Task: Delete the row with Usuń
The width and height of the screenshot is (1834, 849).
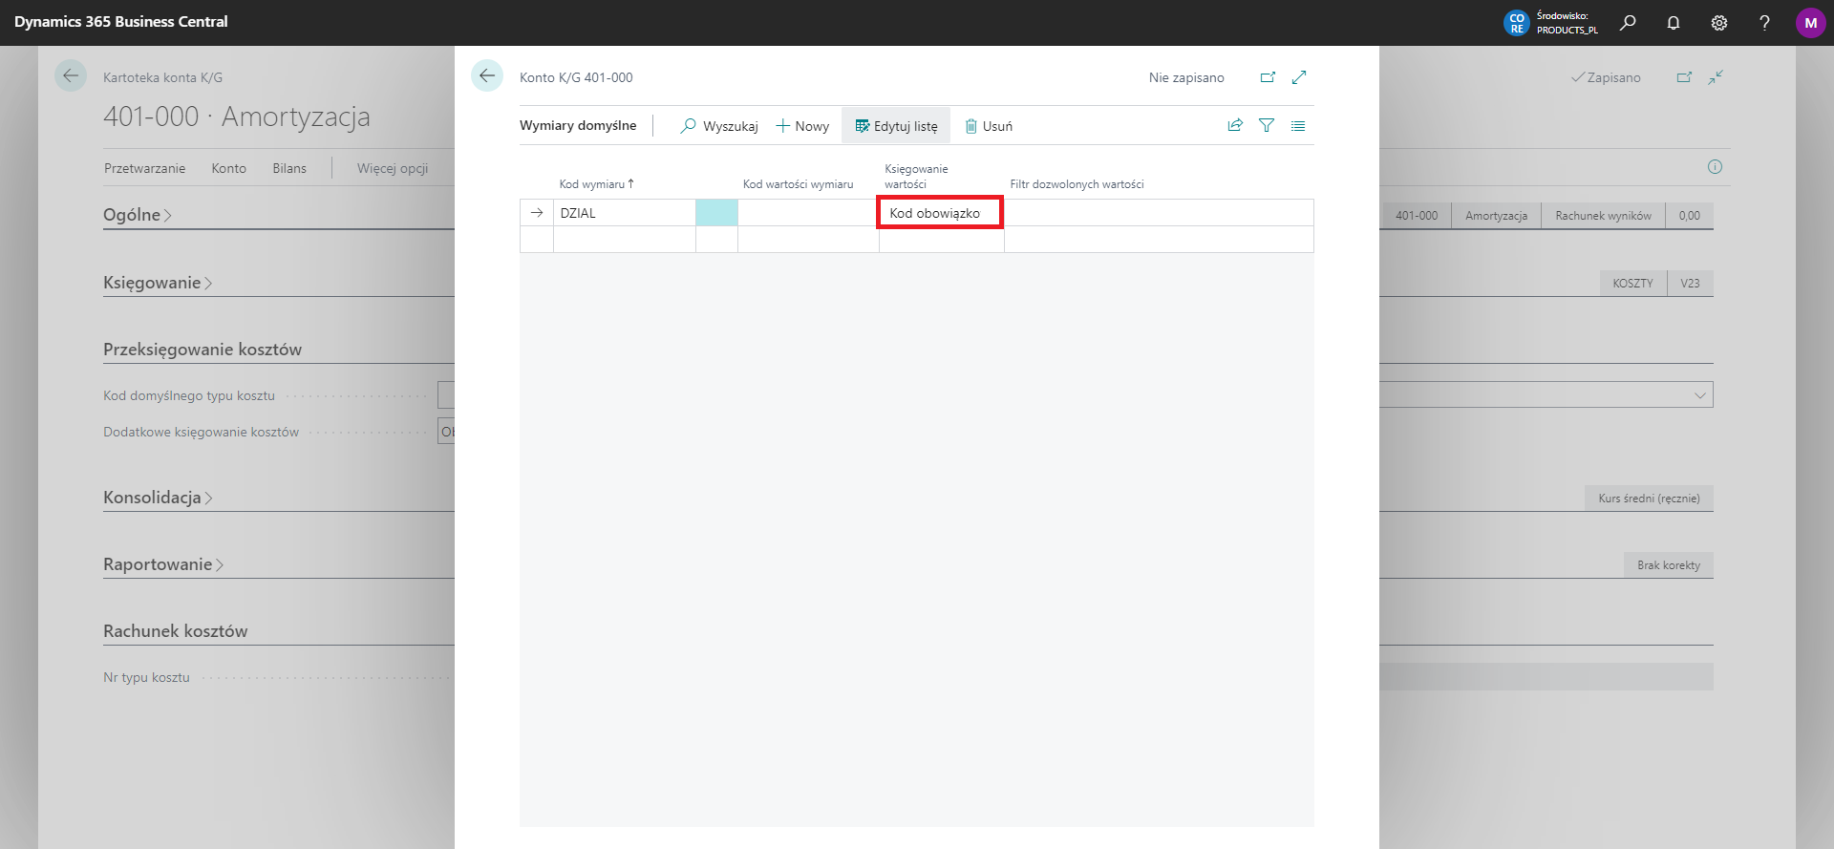Action: point(989,126)
